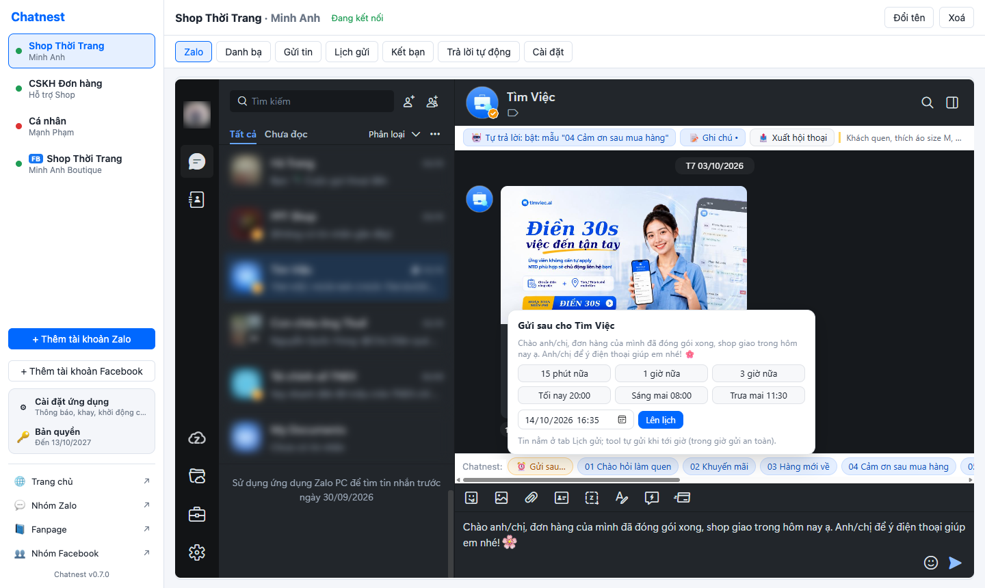This screenshot has height=588, width=985.
Task: Open the Zalo contacts book icon
Action: [197, 200]
